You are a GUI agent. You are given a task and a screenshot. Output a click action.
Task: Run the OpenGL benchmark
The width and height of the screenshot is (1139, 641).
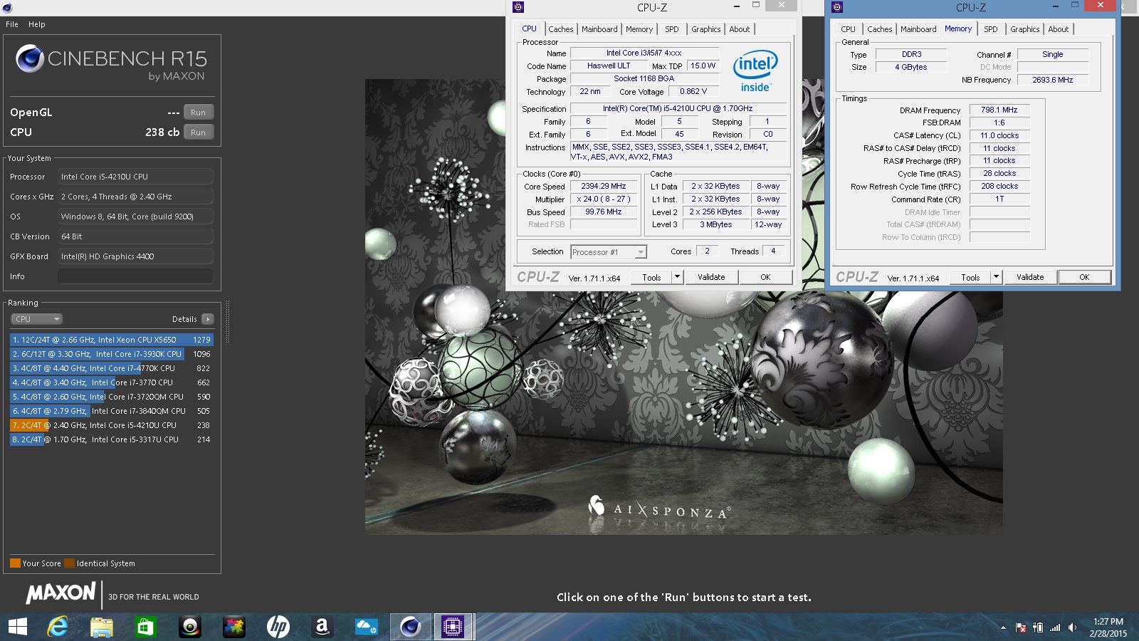[198, 113]
